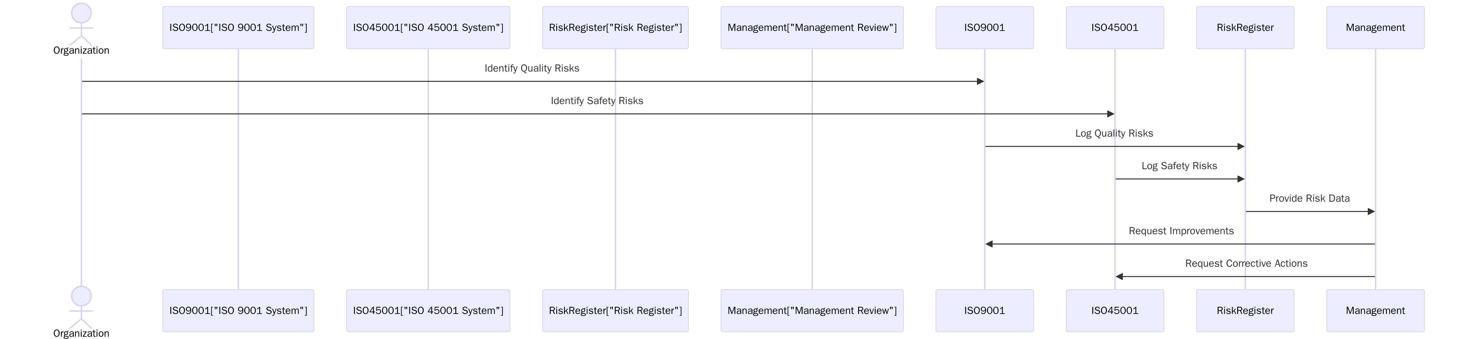Click the top ISO9001 participant box
Screen dimensions: 1457x339
[x=984, y=27]
